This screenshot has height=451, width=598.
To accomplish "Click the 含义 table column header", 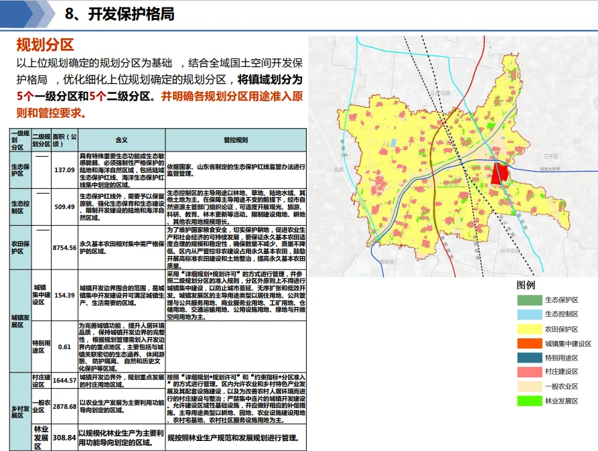I will coord(121,141).
